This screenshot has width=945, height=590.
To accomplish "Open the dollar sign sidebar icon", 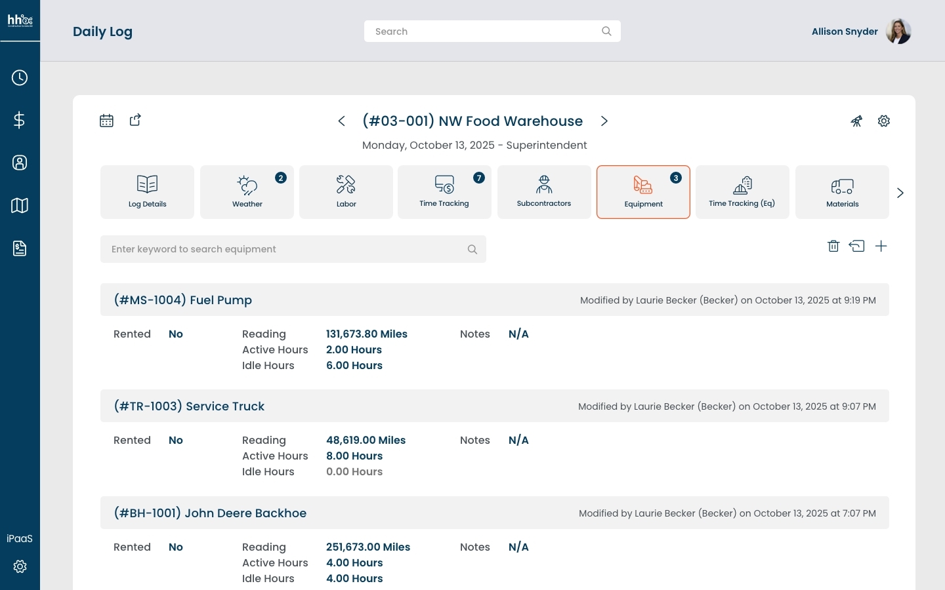I will (20, 121).
